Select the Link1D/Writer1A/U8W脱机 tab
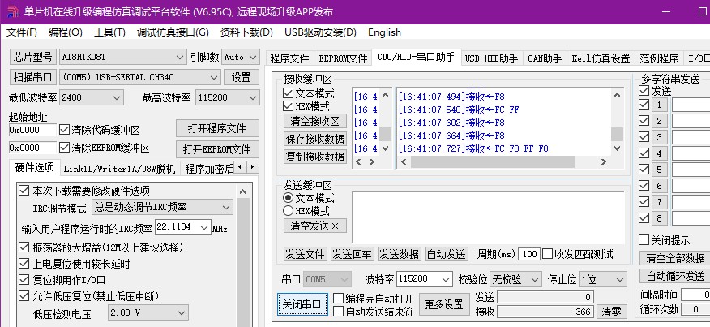 coord(119,169)
